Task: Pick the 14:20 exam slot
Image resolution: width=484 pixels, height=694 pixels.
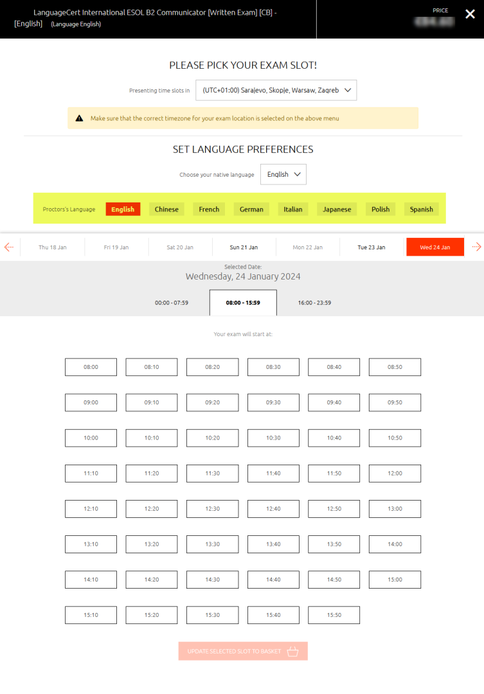Action: point(152,580)
